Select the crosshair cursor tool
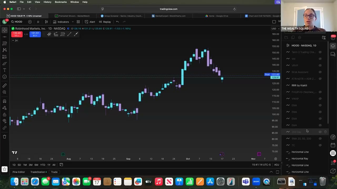The height and width of the screenshot is (189, 337). pos(4,30)
